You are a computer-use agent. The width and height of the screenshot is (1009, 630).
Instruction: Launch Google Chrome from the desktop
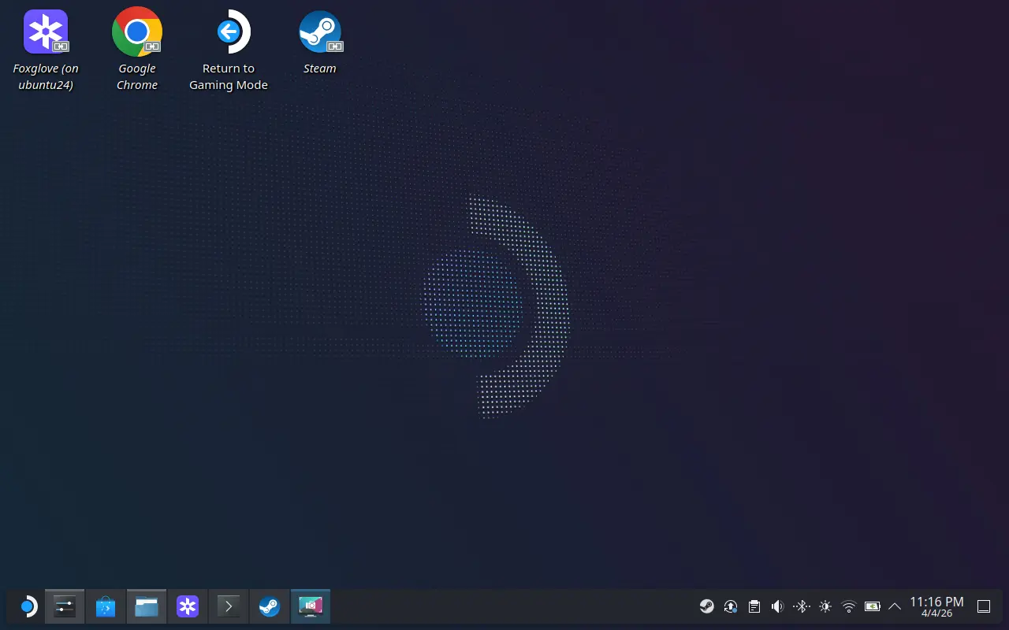137,31
